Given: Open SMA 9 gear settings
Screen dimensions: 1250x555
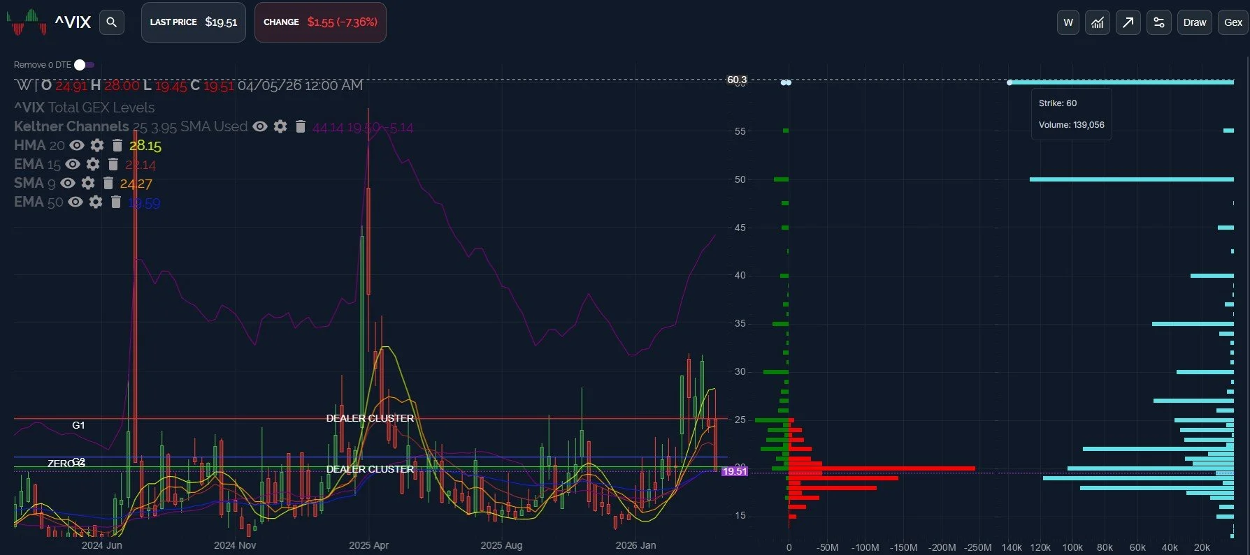Looking at the screenshot, I should 88,183.
